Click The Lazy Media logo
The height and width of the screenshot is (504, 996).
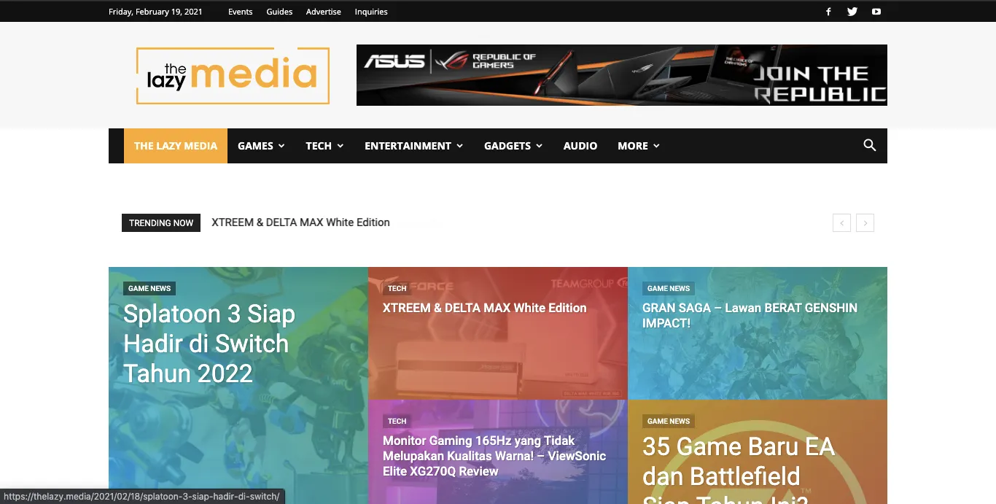[233, 76]
